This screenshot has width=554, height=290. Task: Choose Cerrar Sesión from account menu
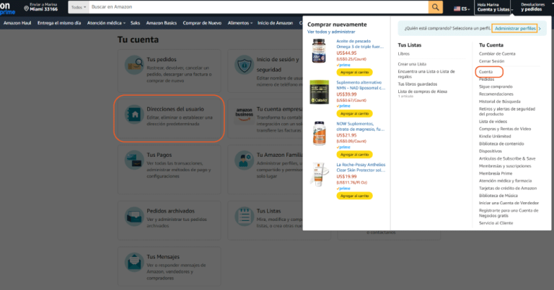[491, 61]
